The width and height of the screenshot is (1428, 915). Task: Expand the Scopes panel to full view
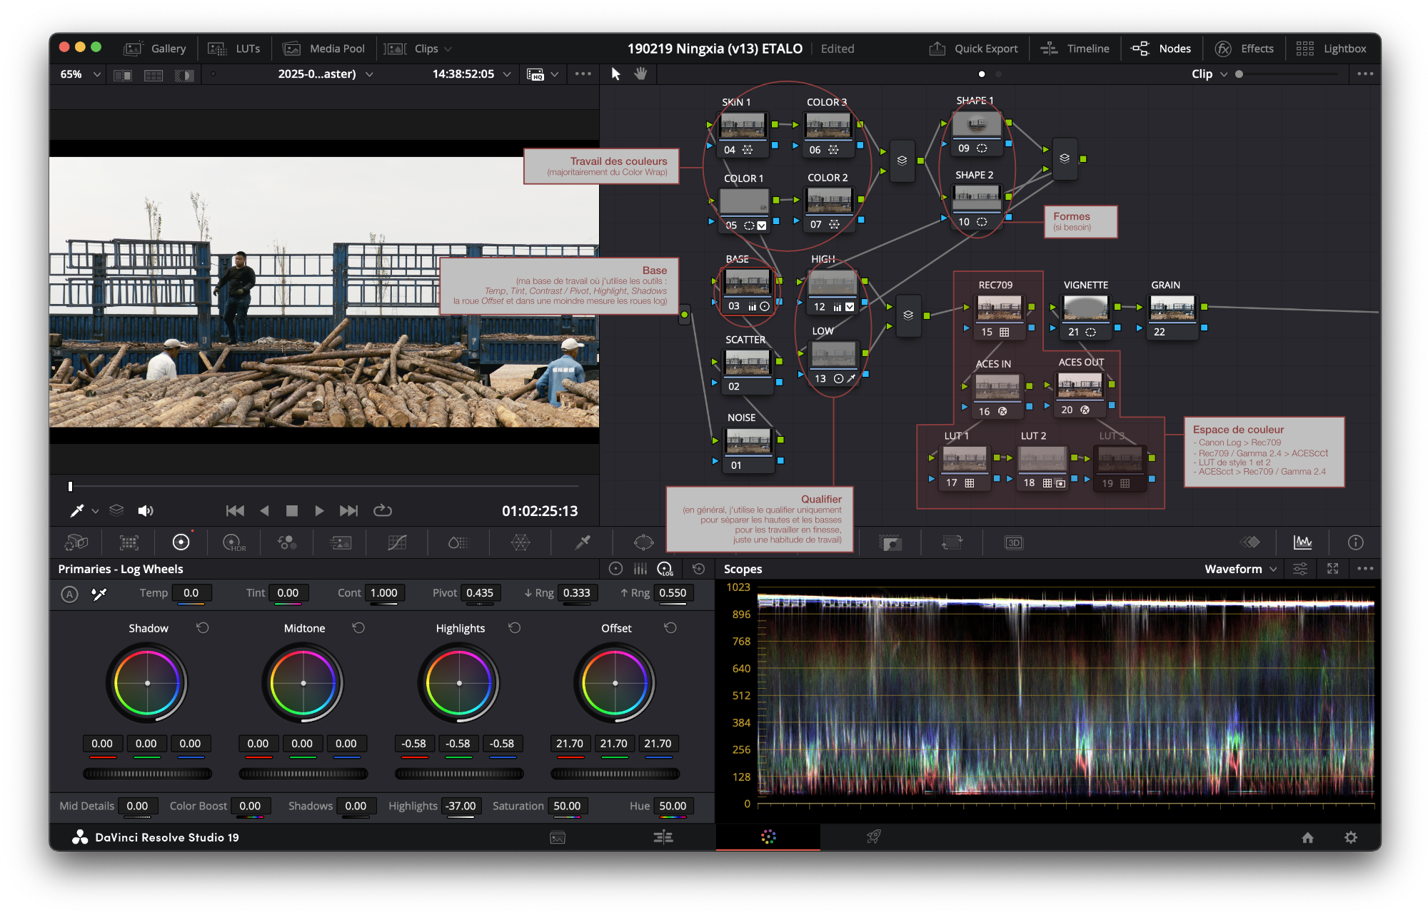pos(1332,569)
